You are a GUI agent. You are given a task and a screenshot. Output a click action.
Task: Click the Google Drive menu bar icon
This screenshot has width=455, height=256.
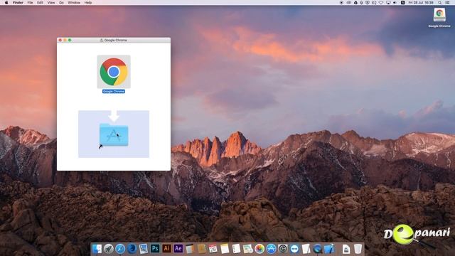(355, 3)
